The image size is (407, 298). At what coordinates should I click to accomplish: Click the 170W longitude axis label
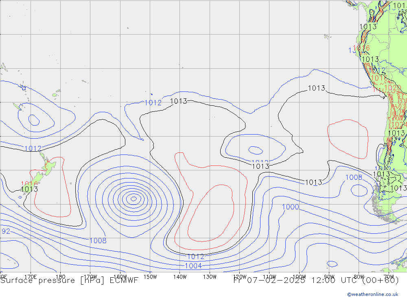click(x=91, y=277)
